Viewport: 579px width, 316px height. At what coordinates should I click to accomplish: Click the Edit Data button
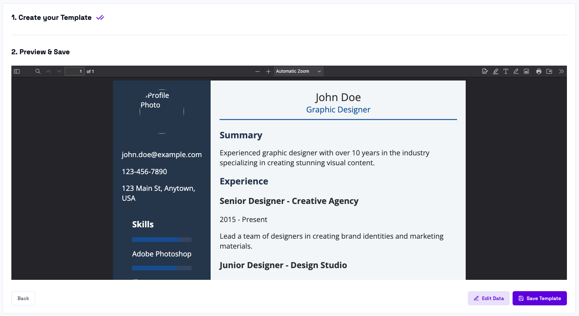(x=489, y=298)
